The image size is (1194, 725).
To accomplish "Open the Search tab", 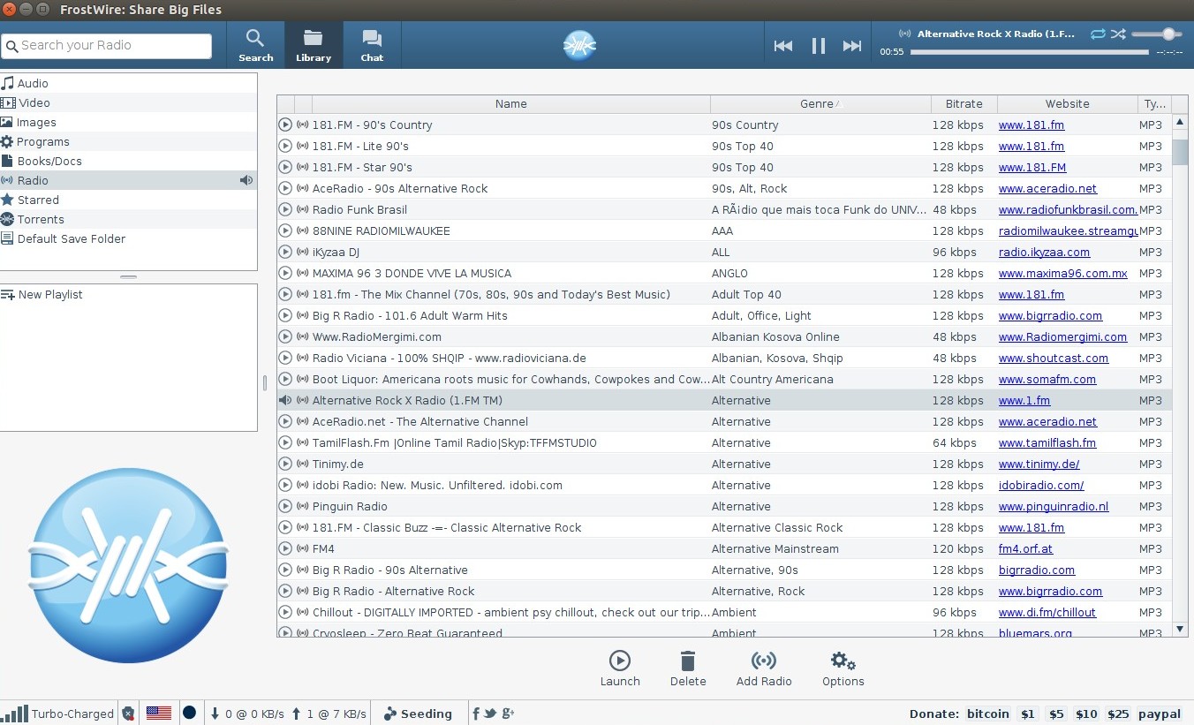I will point(255,45).
